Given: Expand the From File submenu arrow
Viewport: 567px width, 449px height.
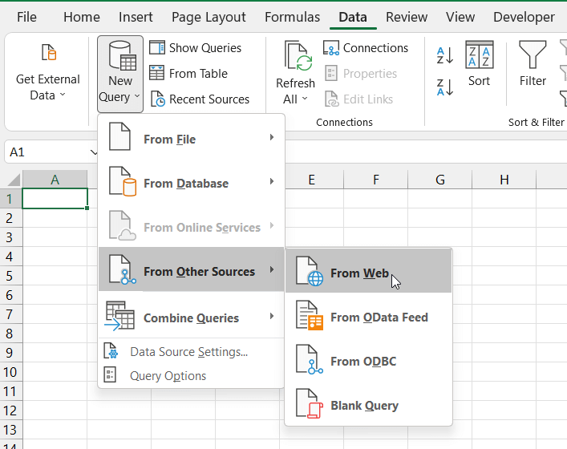Looking at the screenshot, I should pos(272,137).
